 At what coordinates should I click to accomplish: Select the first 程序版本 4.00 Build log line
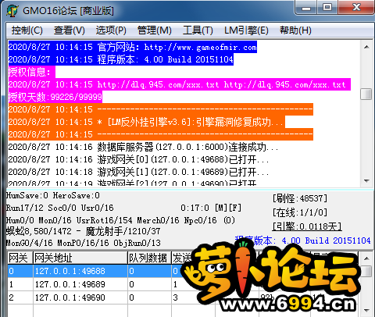(x=121, y=59)
